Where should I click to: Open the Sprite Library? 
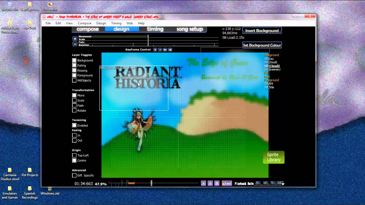coord(274,157)
